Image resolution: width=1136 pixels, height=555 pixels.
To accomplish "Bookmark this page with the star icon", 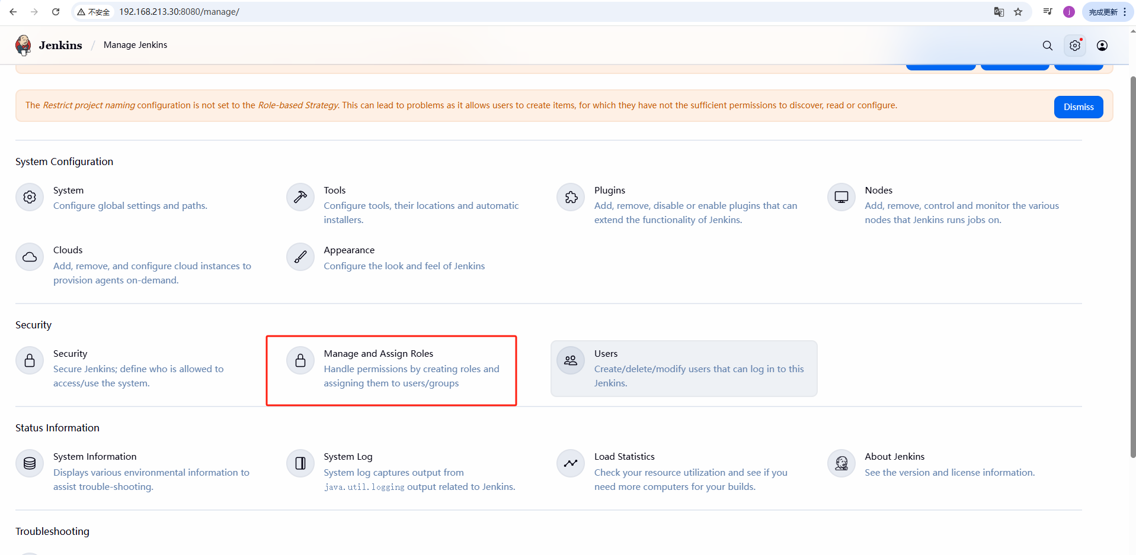I will coord(1018,12).
